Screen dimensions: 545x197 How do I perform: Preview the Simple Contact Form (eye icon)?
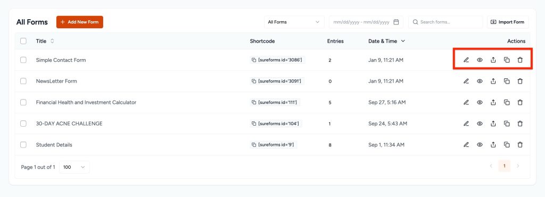(480, 60)
